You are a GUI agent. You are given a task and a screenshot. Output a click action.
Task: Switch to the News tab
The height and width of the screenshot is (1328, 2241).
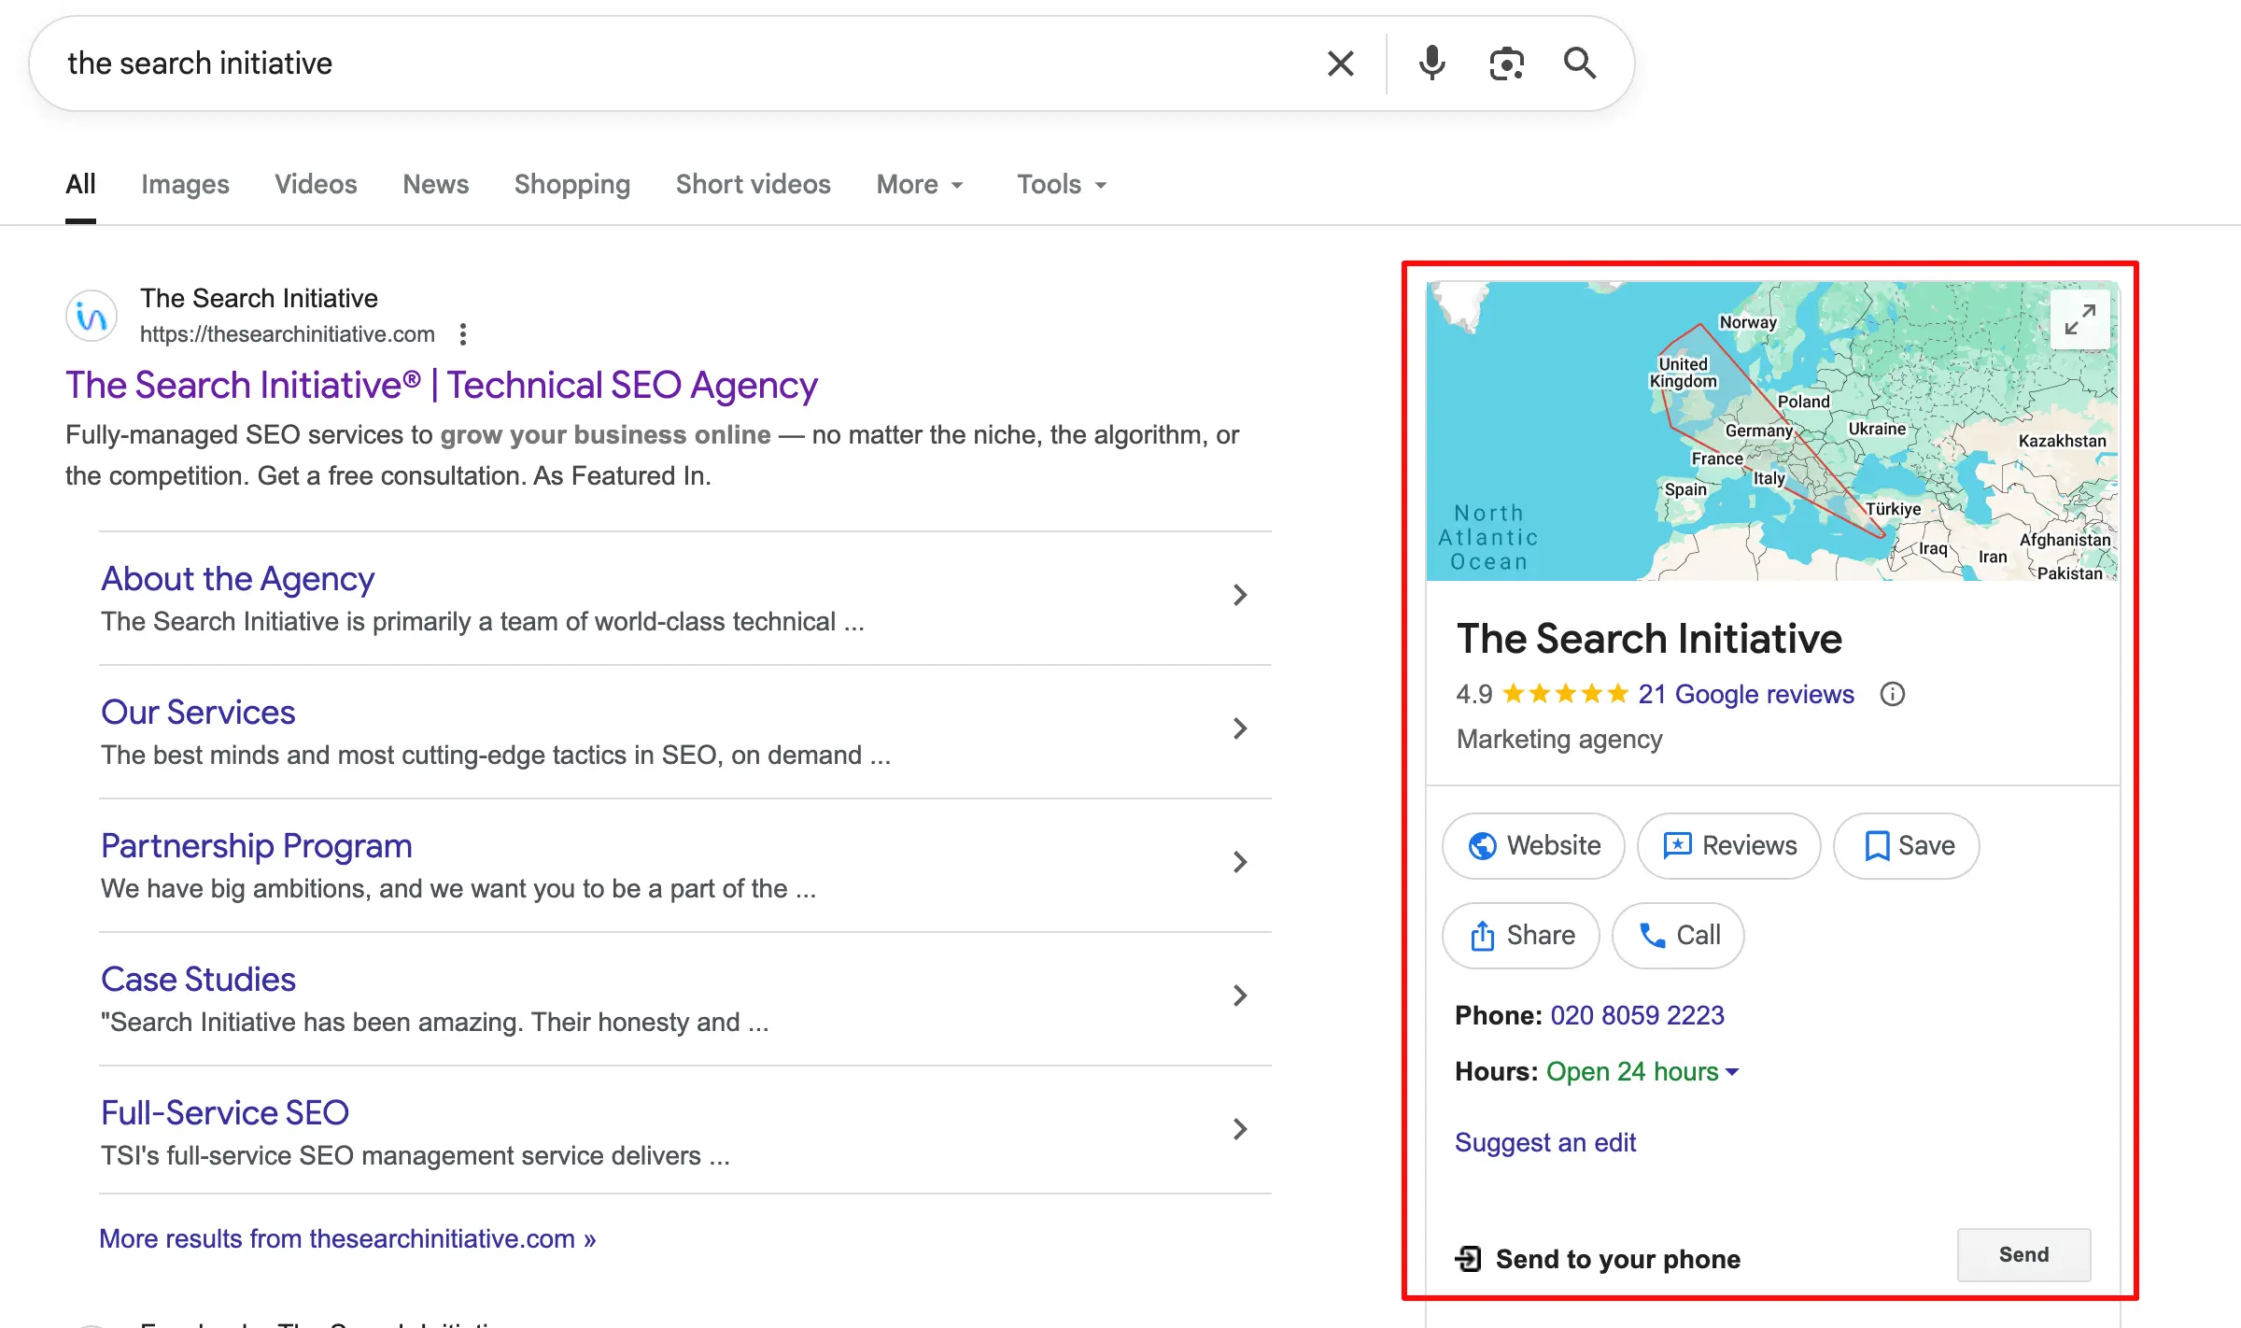click(x=436, y=185)
